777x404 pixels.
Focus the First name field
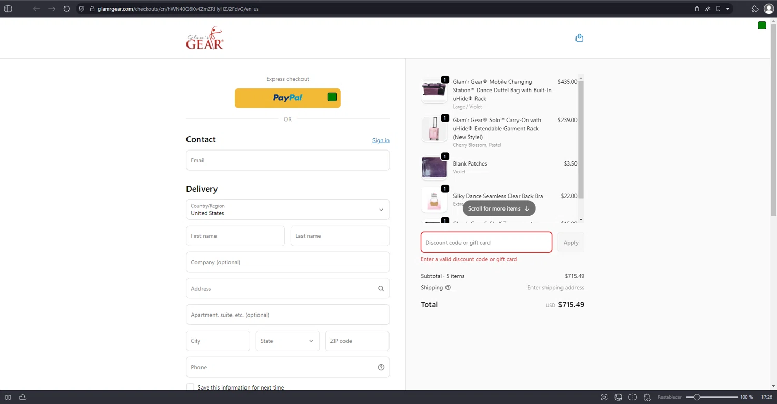235,236
